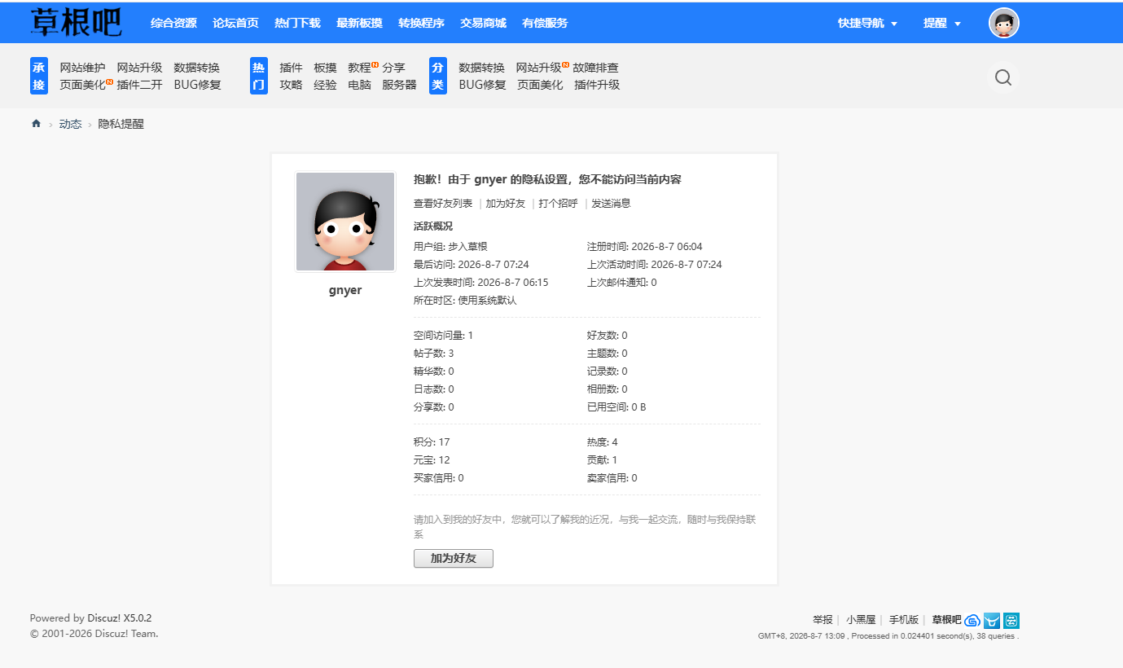Open the search magnifier icon
The image size is (1123, 668).
coord(1003,77)
